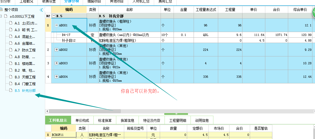Click the 类别 cell 补项 of AB003
Viewport: 315px width, 139px height.
93,63
